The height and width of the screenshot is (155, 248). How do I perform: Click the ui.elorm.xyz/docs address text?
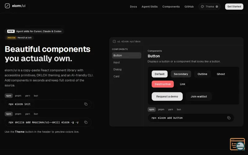[129, 42]
